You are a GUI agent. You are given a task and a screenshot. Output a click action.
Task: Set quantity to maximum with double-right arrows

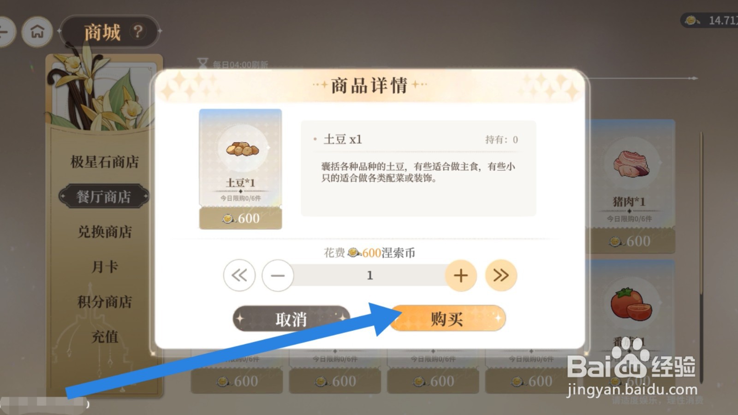click(x=501, y=275)
